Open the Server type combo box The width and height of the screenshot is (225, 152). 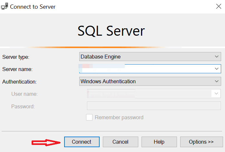point(150,57)
